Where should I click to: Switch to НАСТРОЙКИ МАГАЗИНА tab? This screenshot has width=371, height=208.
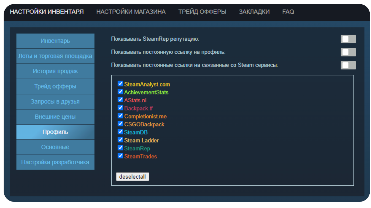[x=131, y=12]
